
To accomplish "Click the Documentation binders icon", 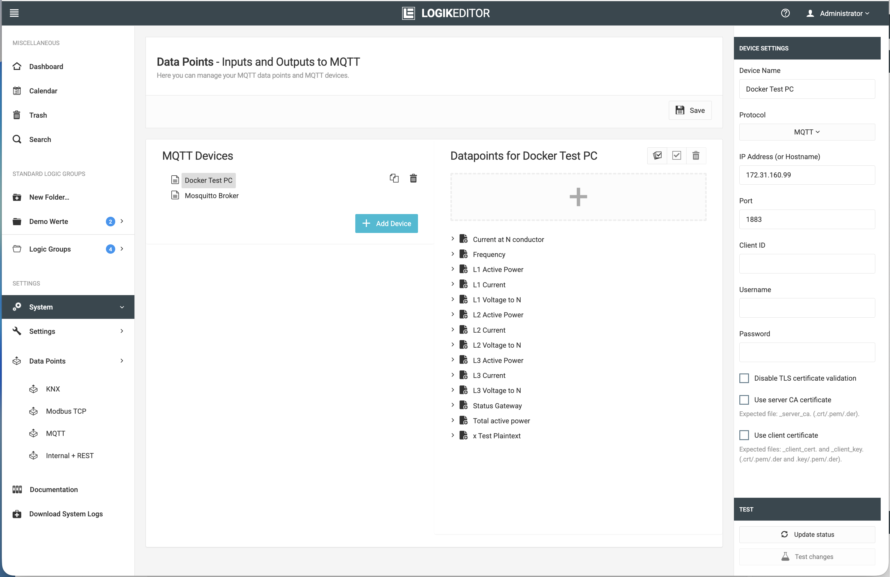I will (x=17, y=489).
